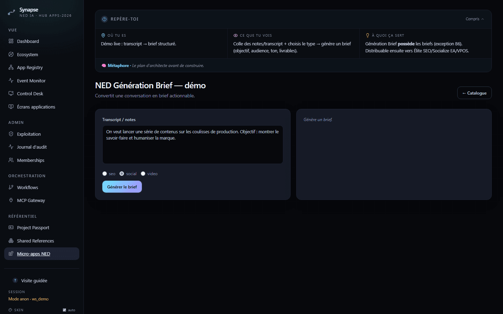
Task: Click the Journal d'audit activity icon
Action: click(11, 147)
